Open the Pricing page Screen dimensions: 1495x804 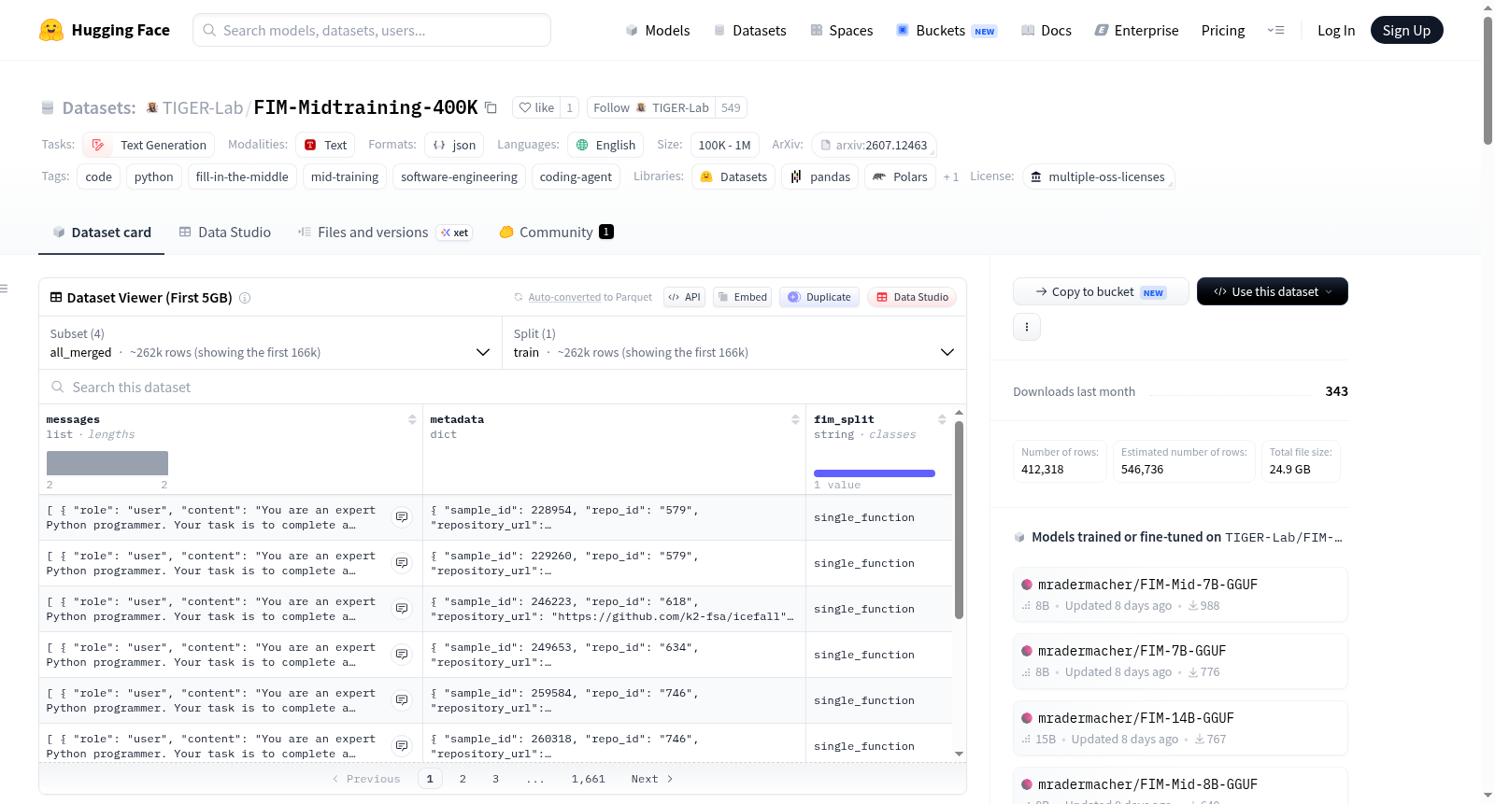(x=1223, y=30)
